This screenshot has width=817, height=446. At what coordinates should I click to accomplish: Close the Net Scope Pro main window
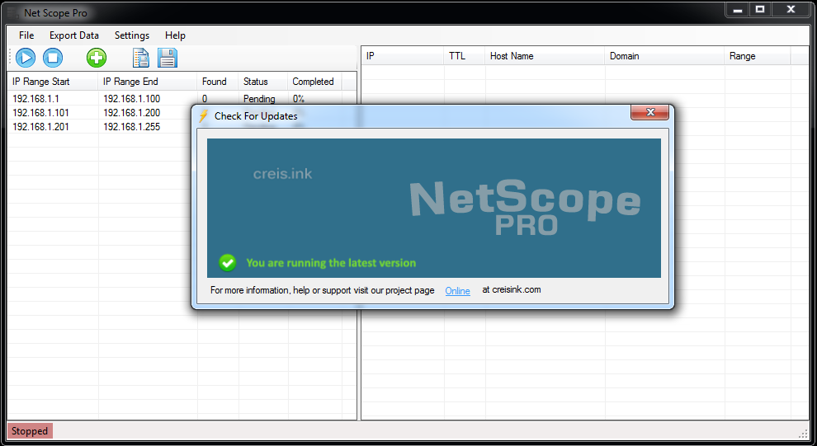point(791,9)
